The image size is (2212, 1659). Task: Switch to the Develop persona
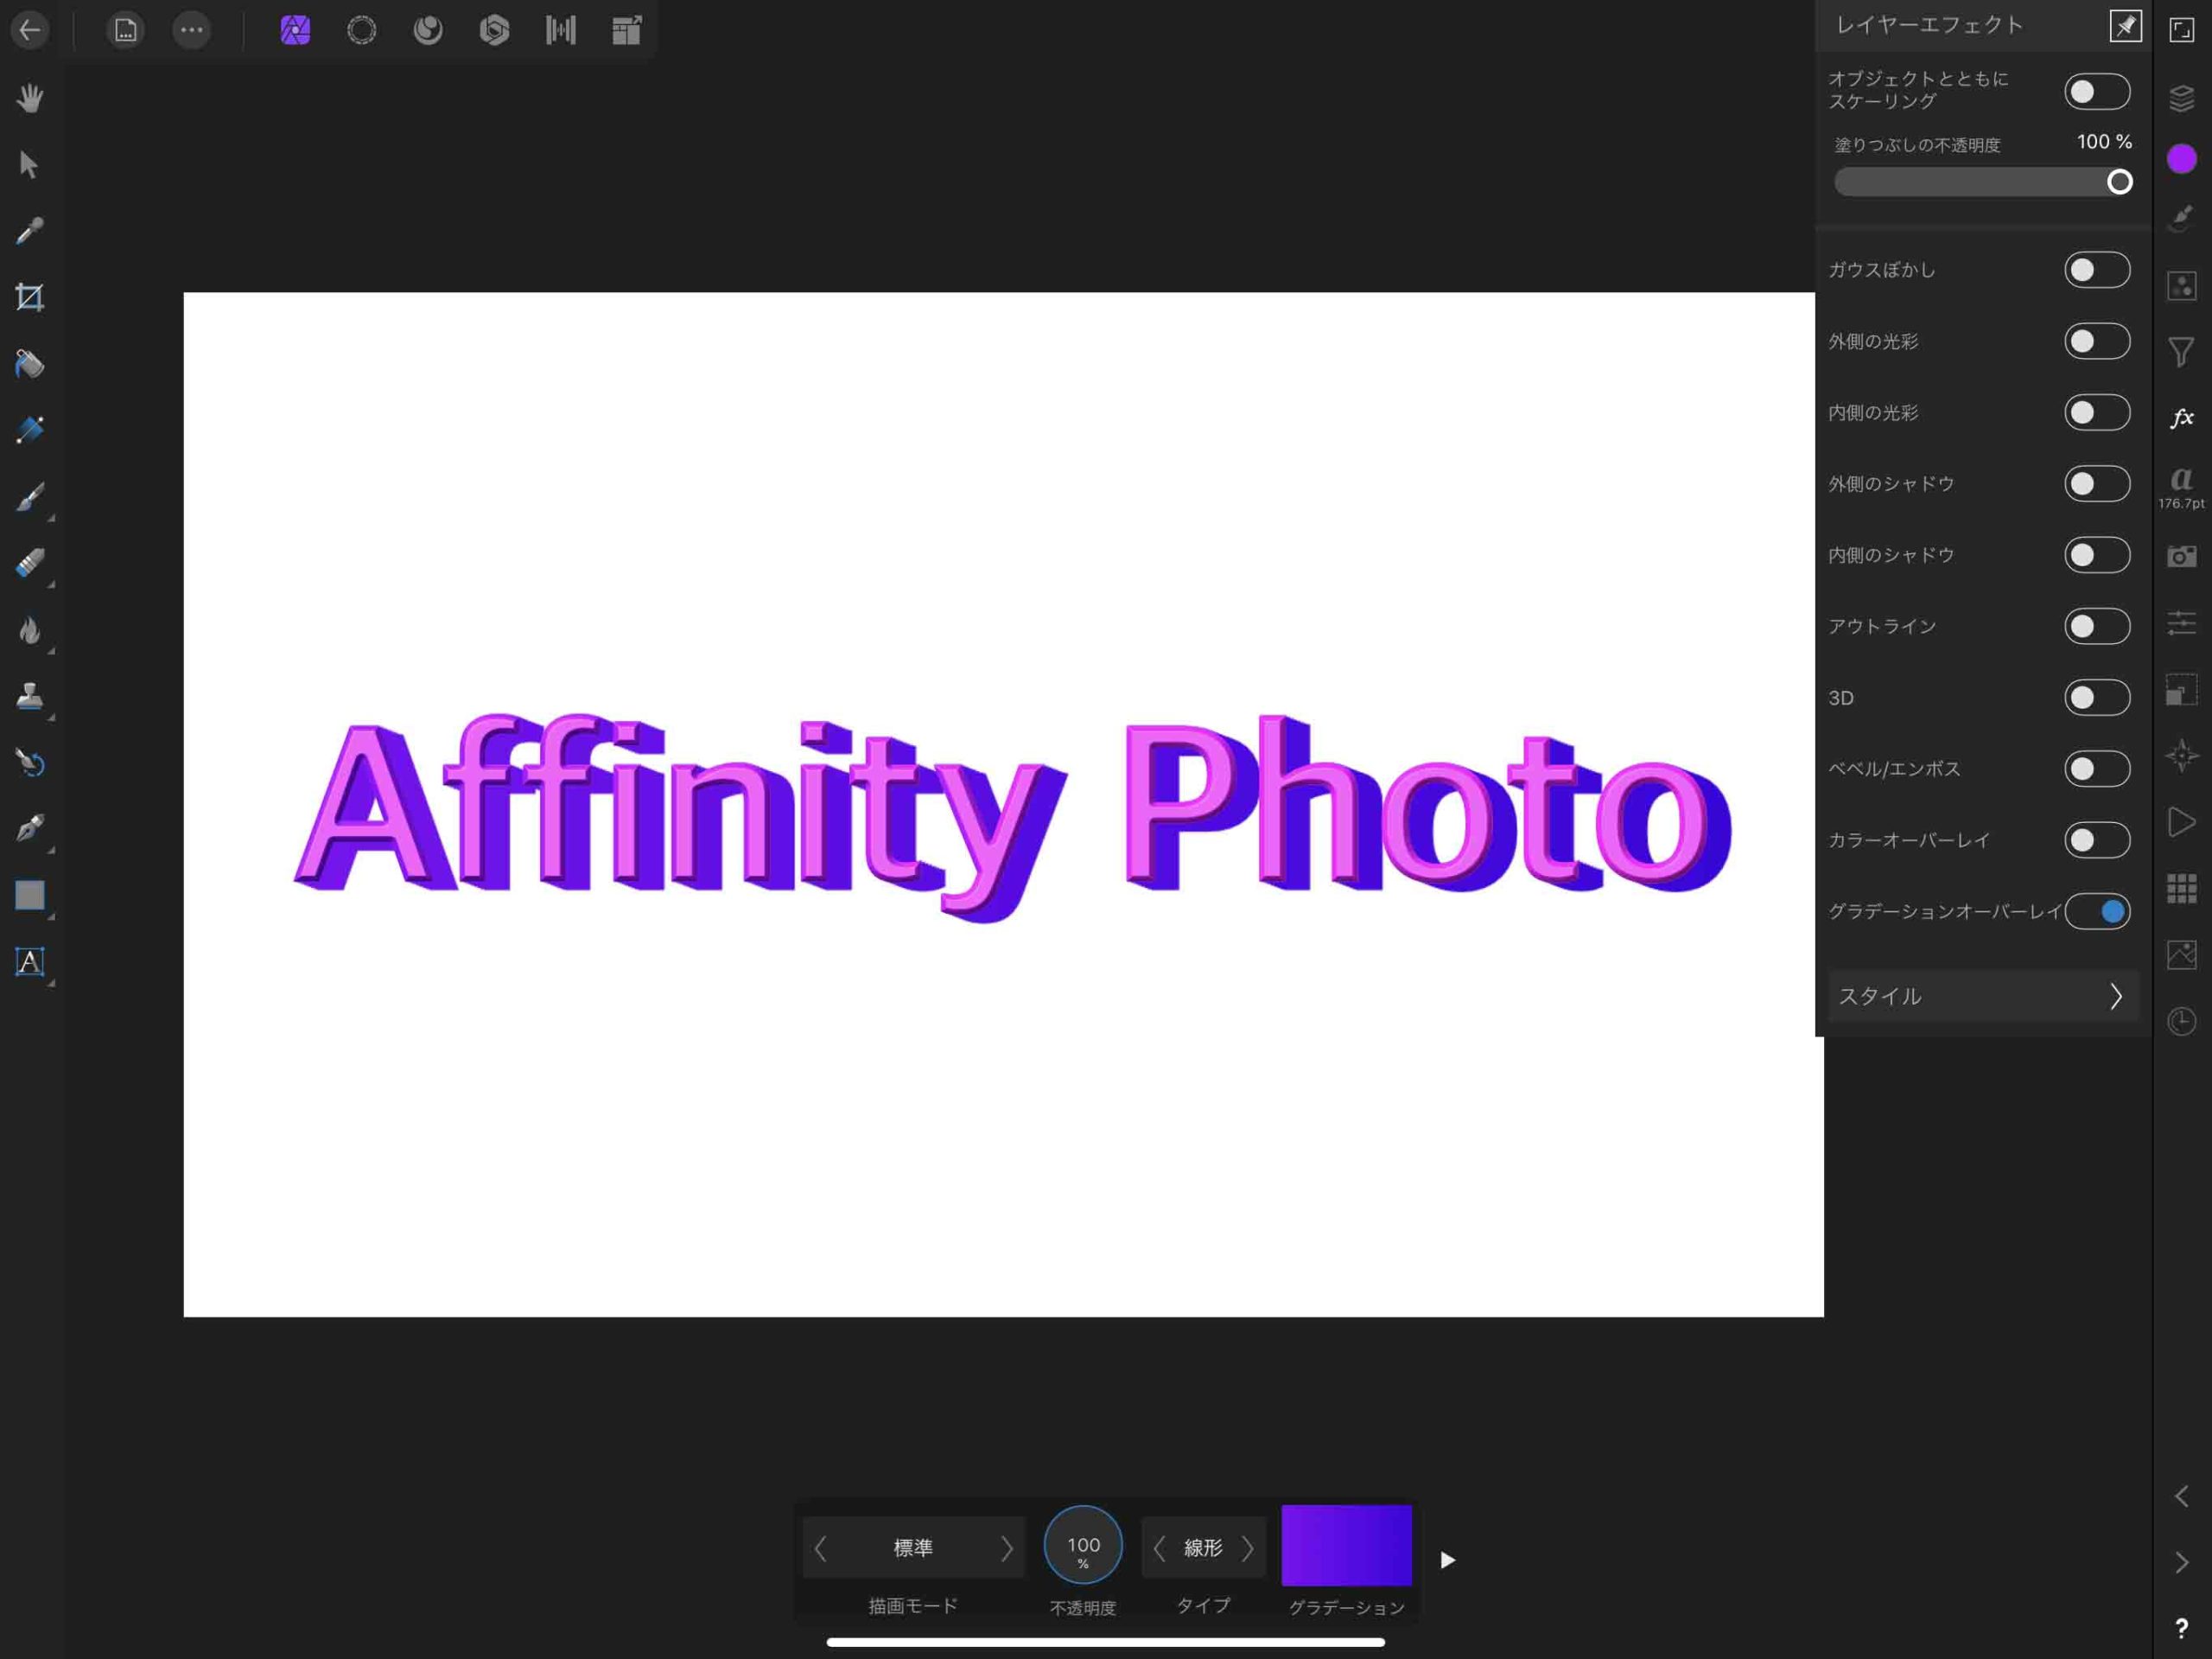494,30
